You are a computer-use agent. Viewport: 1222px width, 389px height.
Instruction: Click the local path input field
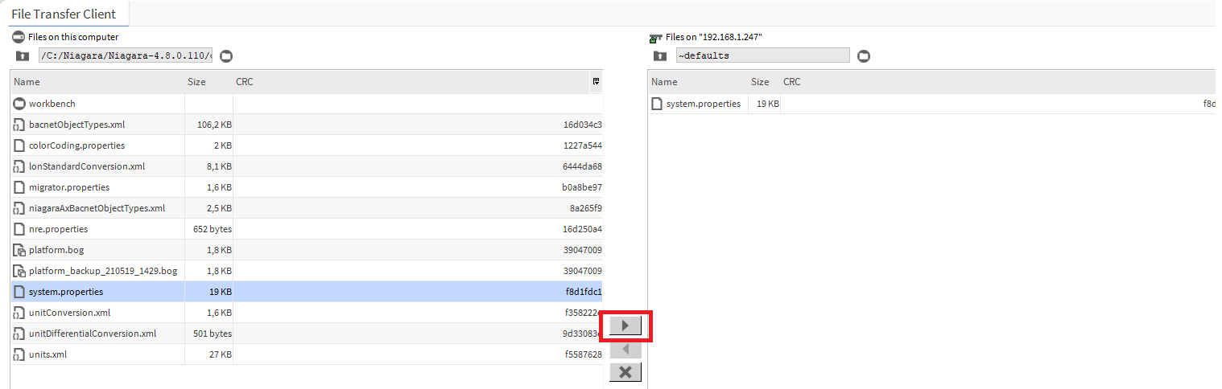pyautogui.click(x=126, y=55)
